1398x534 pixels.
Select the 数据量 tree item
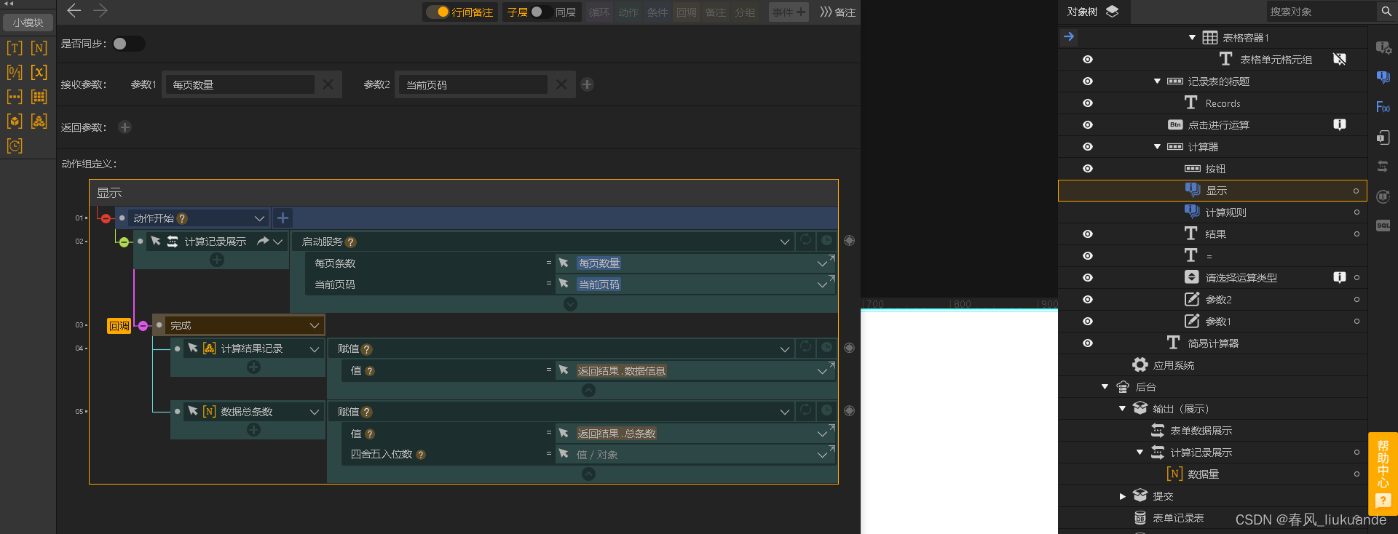click(x=1204, y=474)
